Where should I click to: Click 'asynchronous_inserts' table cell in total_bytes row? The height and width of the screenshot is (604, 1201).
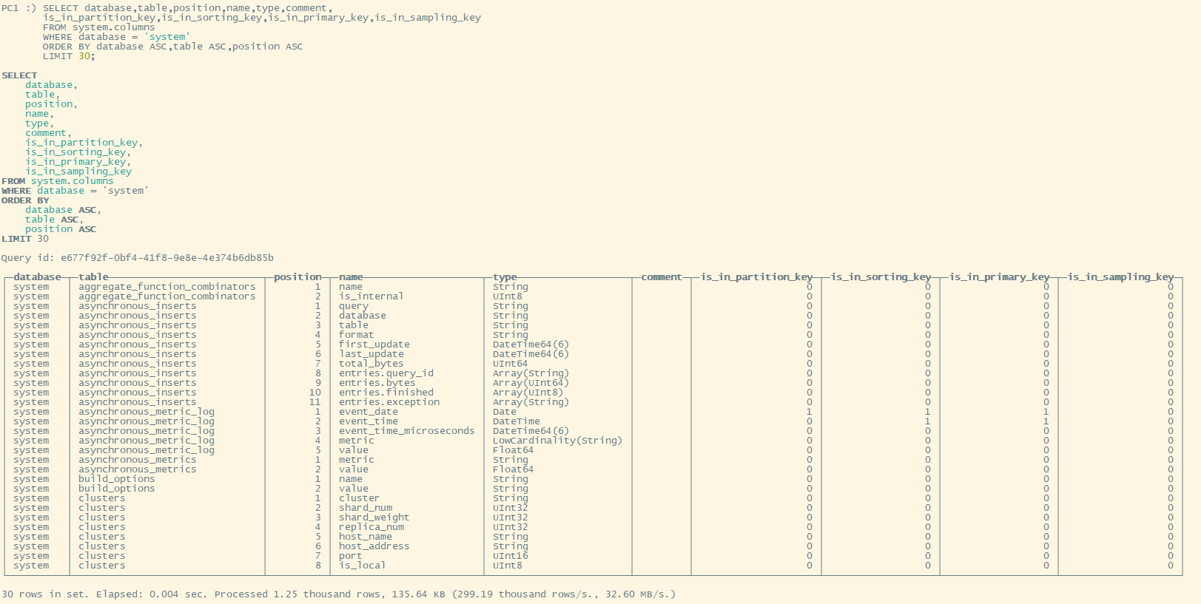pyautogui.click(x=138, y=364)
